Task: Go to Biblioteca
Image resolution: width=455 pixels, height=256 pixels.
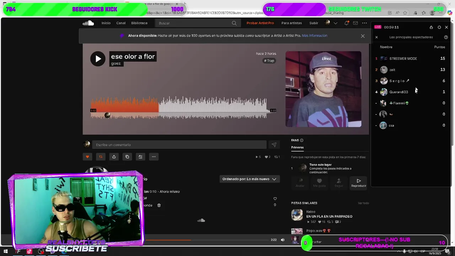Action: tap(139, 23)
